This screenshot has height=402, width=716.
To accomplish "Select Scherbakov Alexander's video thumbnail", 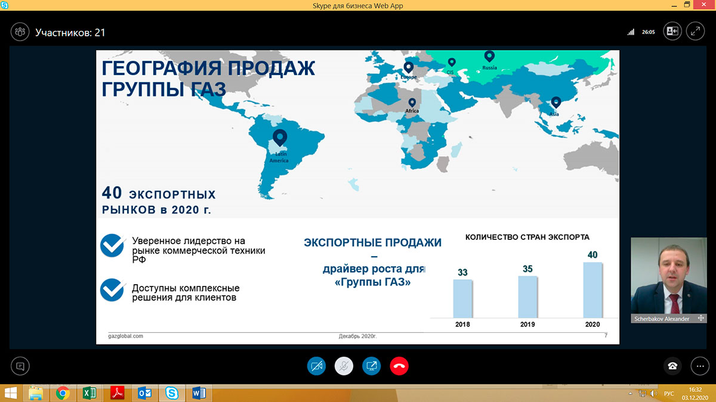I will 669,280.
